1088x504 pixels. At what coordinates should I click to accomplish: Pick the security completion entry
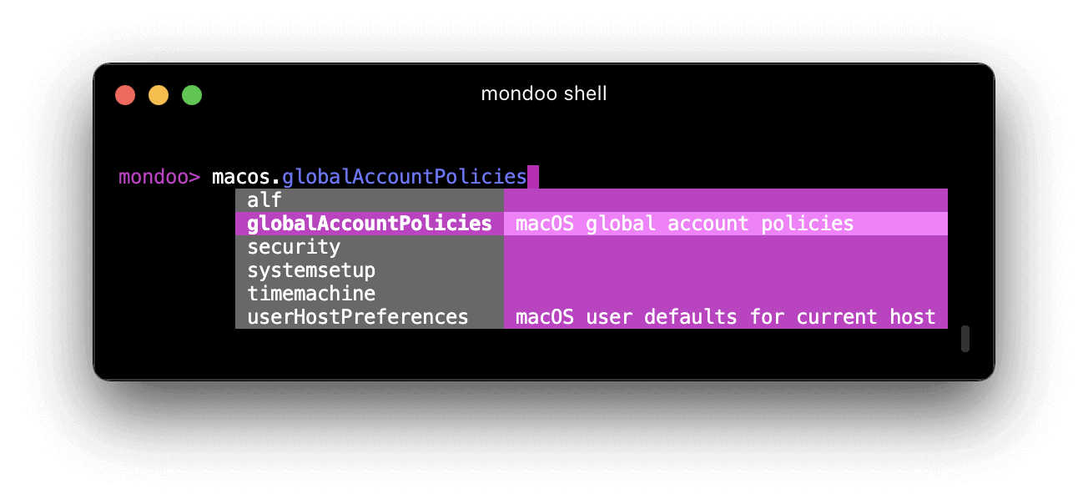point(293,246)
